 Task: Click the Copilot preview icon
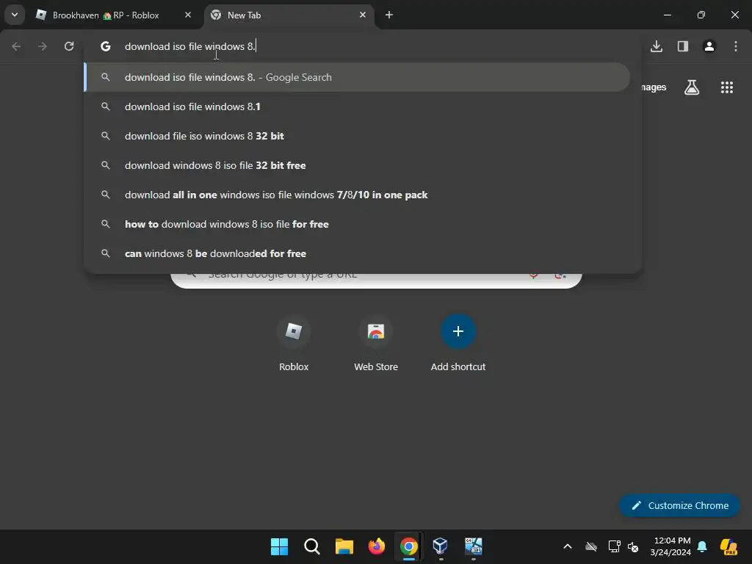click(728, 546)
